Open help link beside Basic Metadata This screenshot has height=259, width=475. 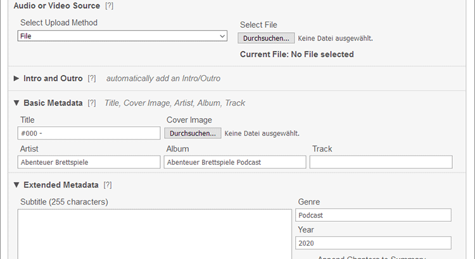click(92, 103)
